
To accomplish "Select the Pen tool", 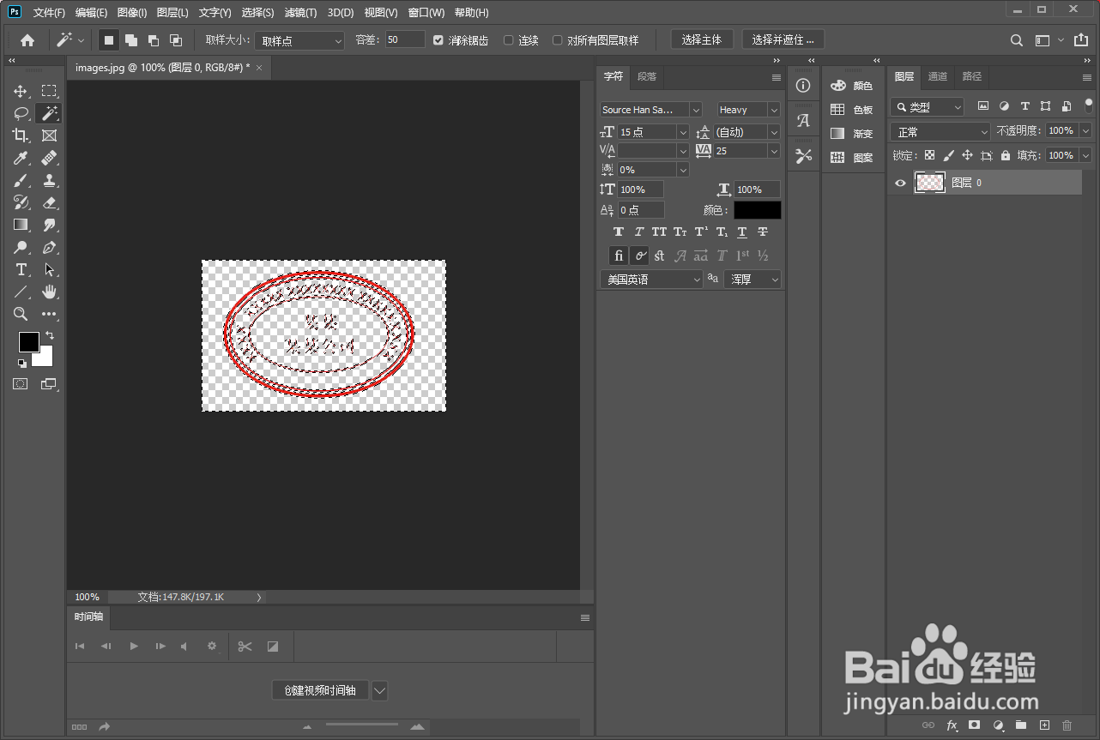I will pos(50,247).
